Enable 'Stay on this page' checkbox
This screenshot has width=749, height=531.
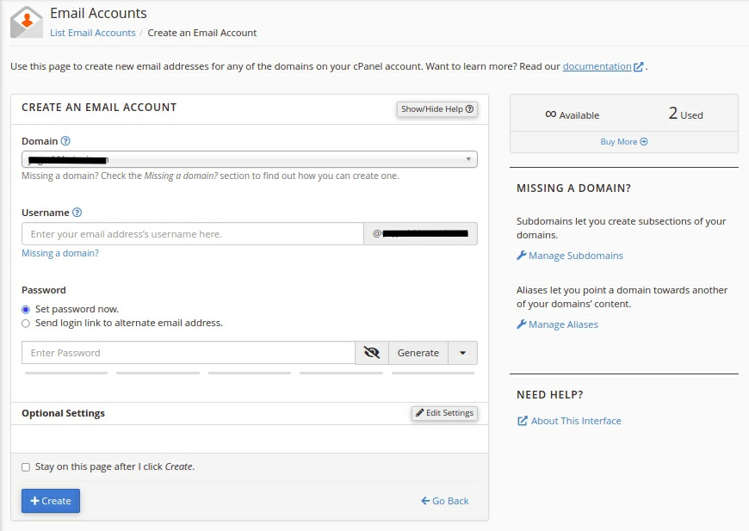pyautogui.click(x=26, y=467)
